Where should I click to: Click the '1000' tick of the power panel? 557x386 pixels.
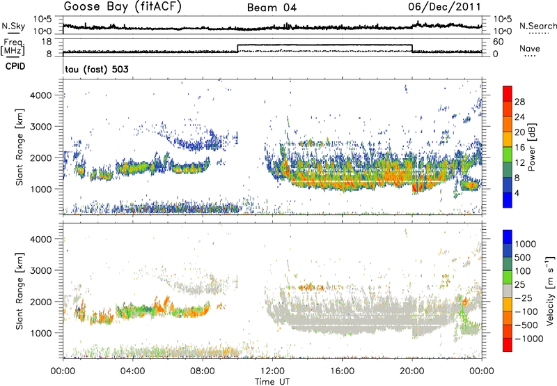(41, 189)
